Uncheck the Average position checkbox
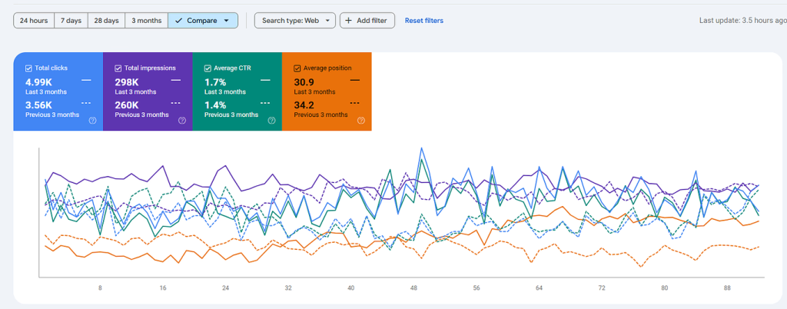Image resolution: width=787 pixels, height=309 pixels. [x=297, y=68]
